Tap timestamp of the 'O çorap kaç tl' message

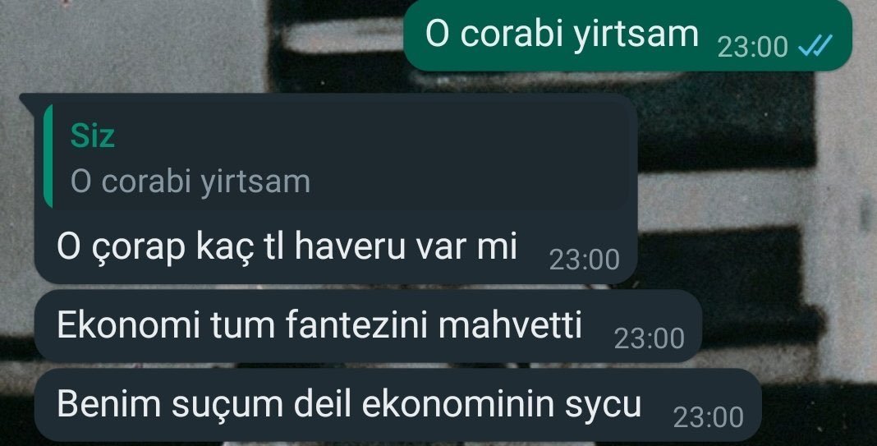point(584,260)
